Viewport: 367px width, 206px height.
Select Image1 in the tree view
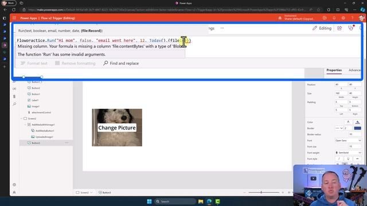(36, 106)
